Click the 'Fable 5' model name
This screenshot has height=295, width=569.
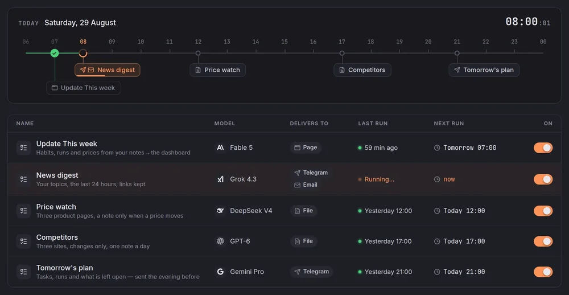click(241, 148)
